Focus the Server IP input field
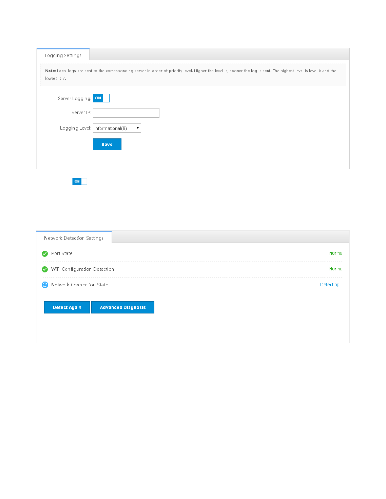Viewport: 386px width, 499px height. pyautogui.click(x=126, y=113)
